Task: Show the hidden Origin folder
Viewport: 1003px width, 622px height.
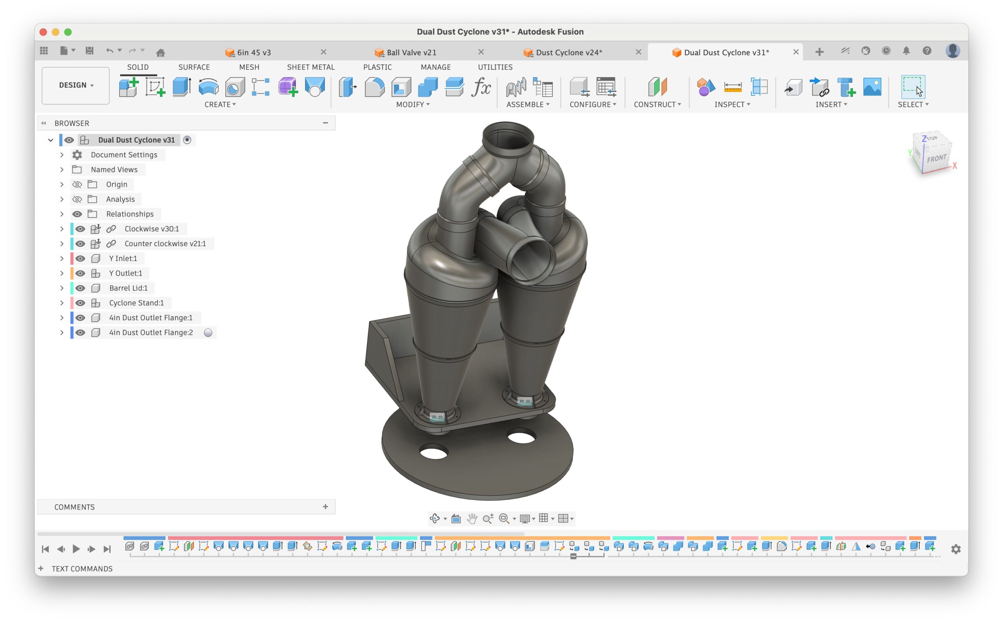Action: pos(77,184)
